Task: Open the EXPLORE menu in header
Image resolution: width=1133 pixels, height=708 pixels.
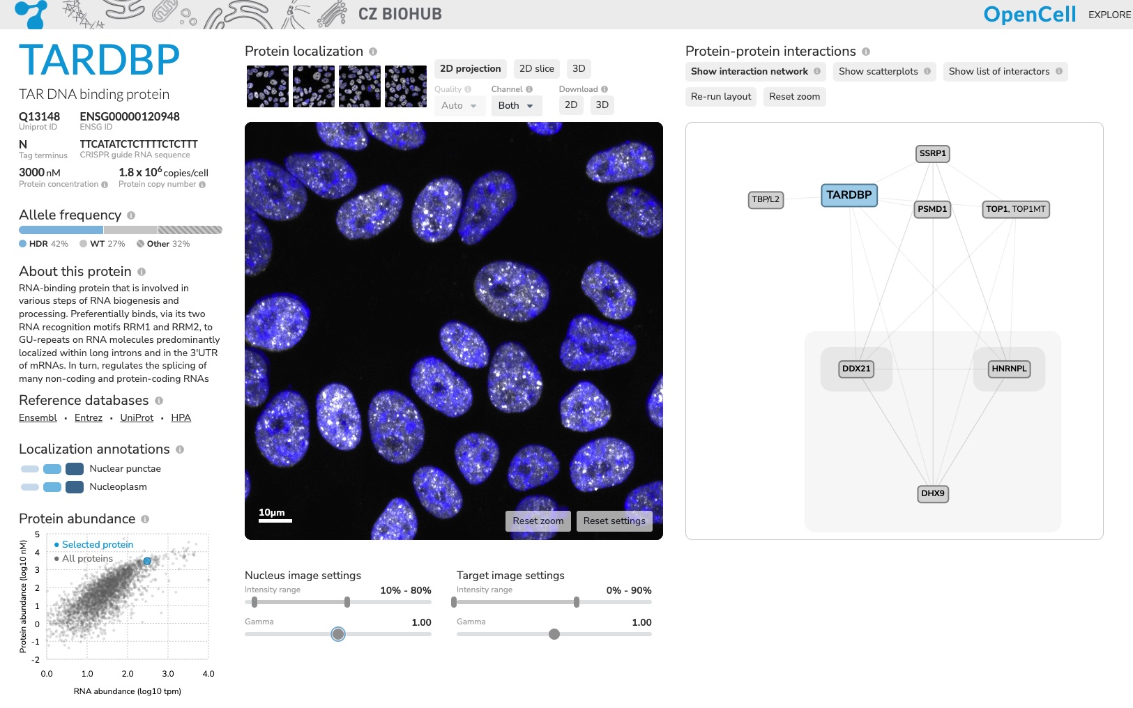Action: pyautogui.click(x=1109, y=15)
